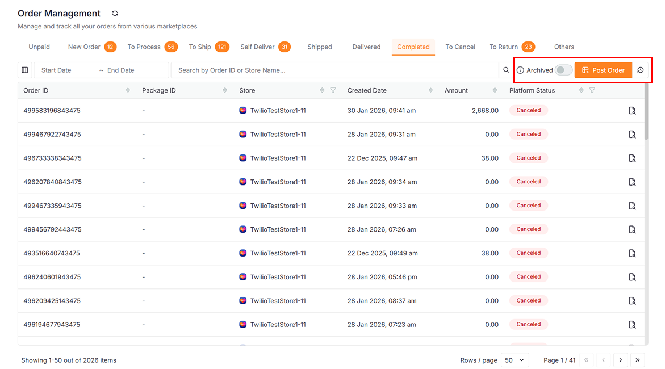Switch to the To Return tab
The image size is (665, 369).
click(503, 47)
